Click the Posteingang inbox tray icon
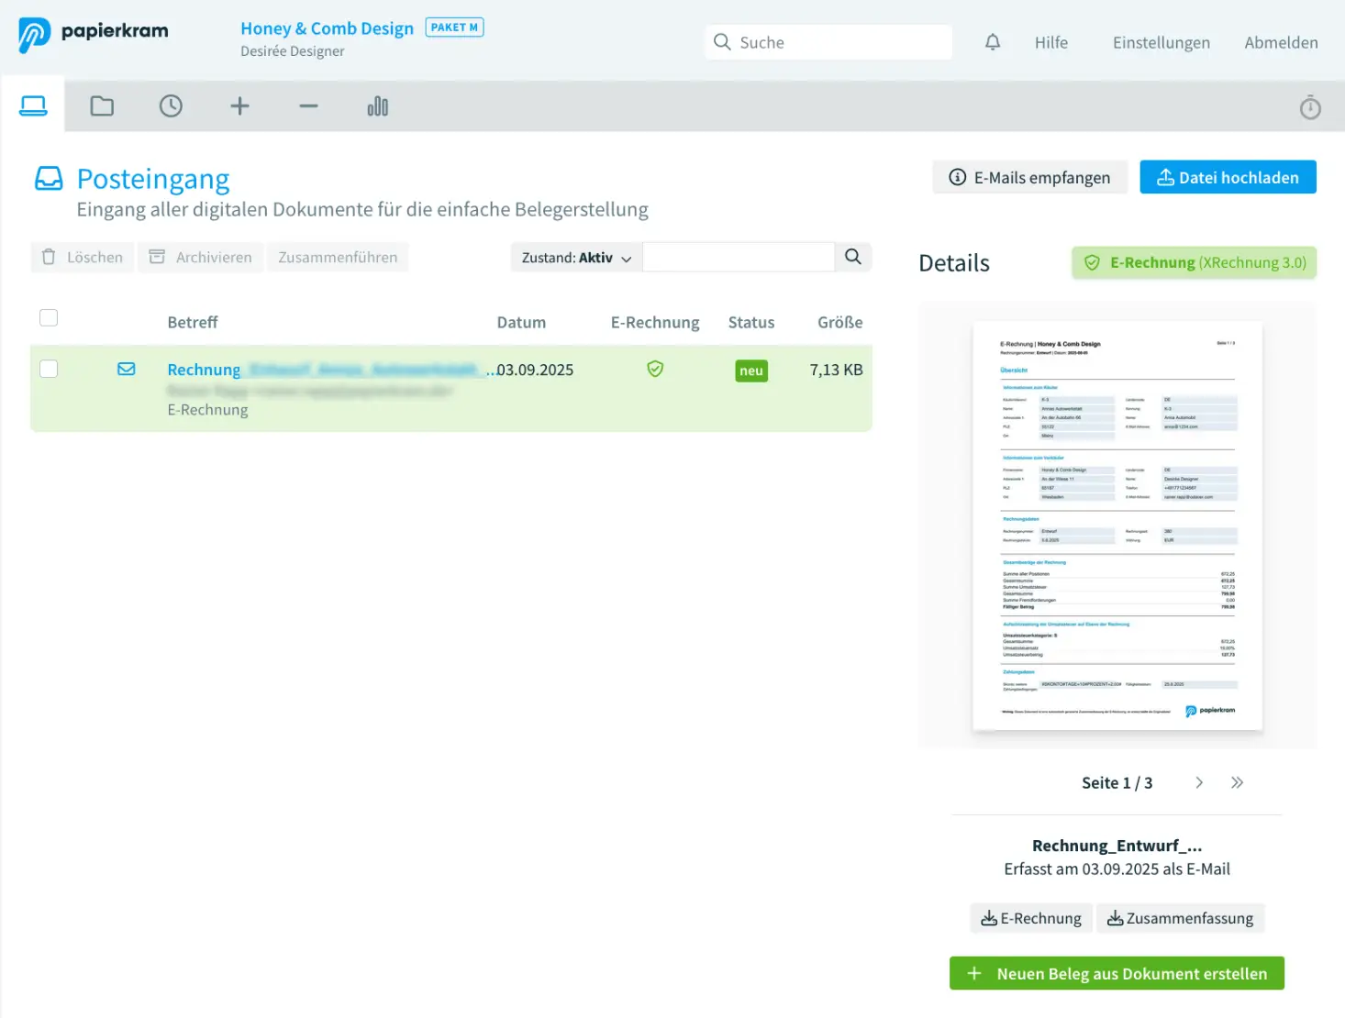The image size is (1345, 1018). [x=49, y=178]
